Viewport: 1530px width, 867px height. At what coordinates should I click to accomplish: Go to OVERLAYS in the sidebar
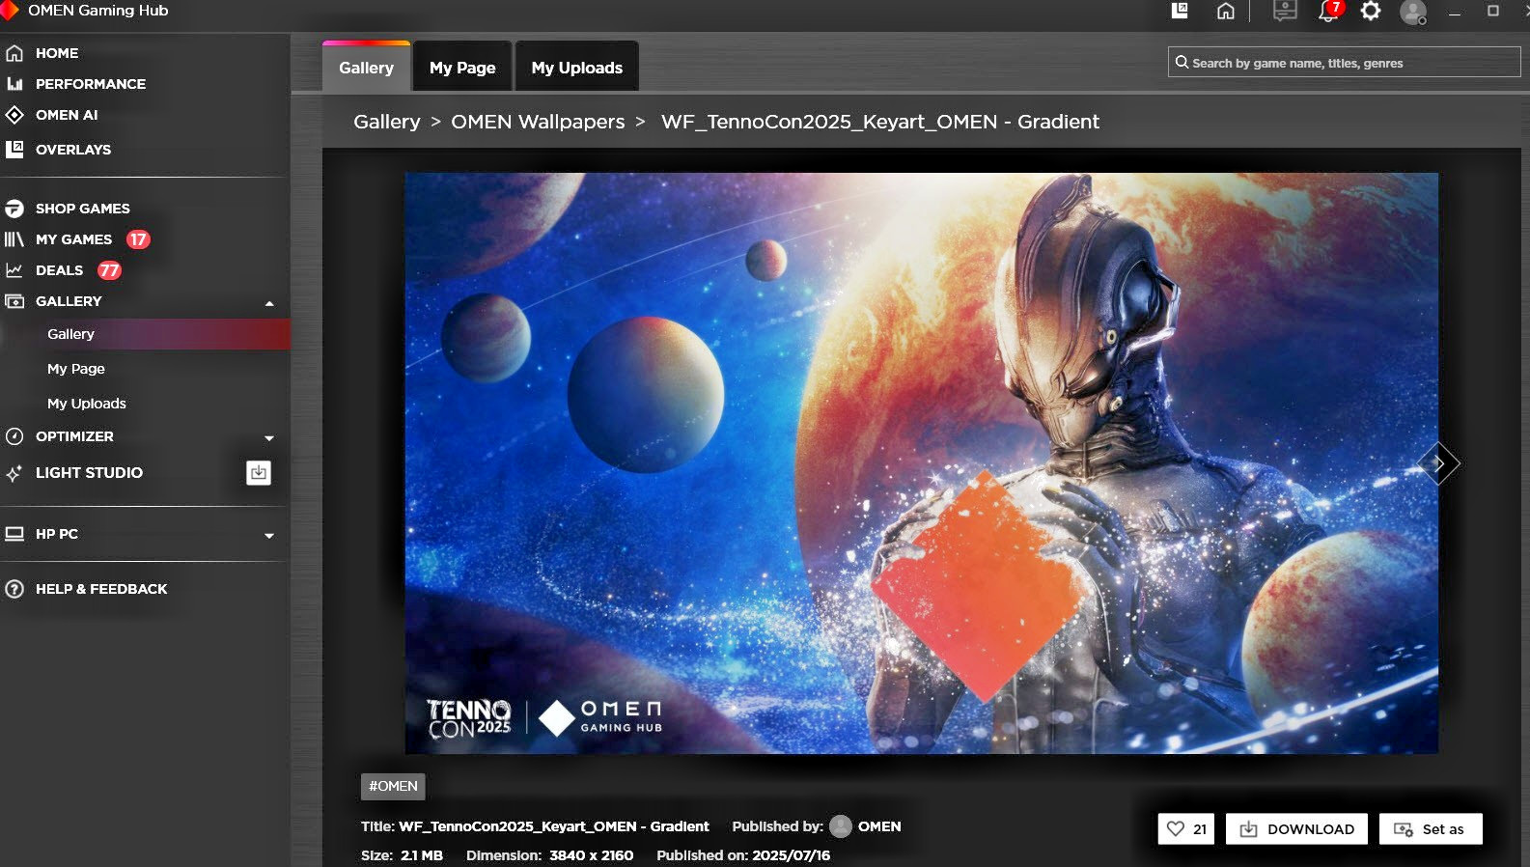pyautogui.click(x=72, y=150)
